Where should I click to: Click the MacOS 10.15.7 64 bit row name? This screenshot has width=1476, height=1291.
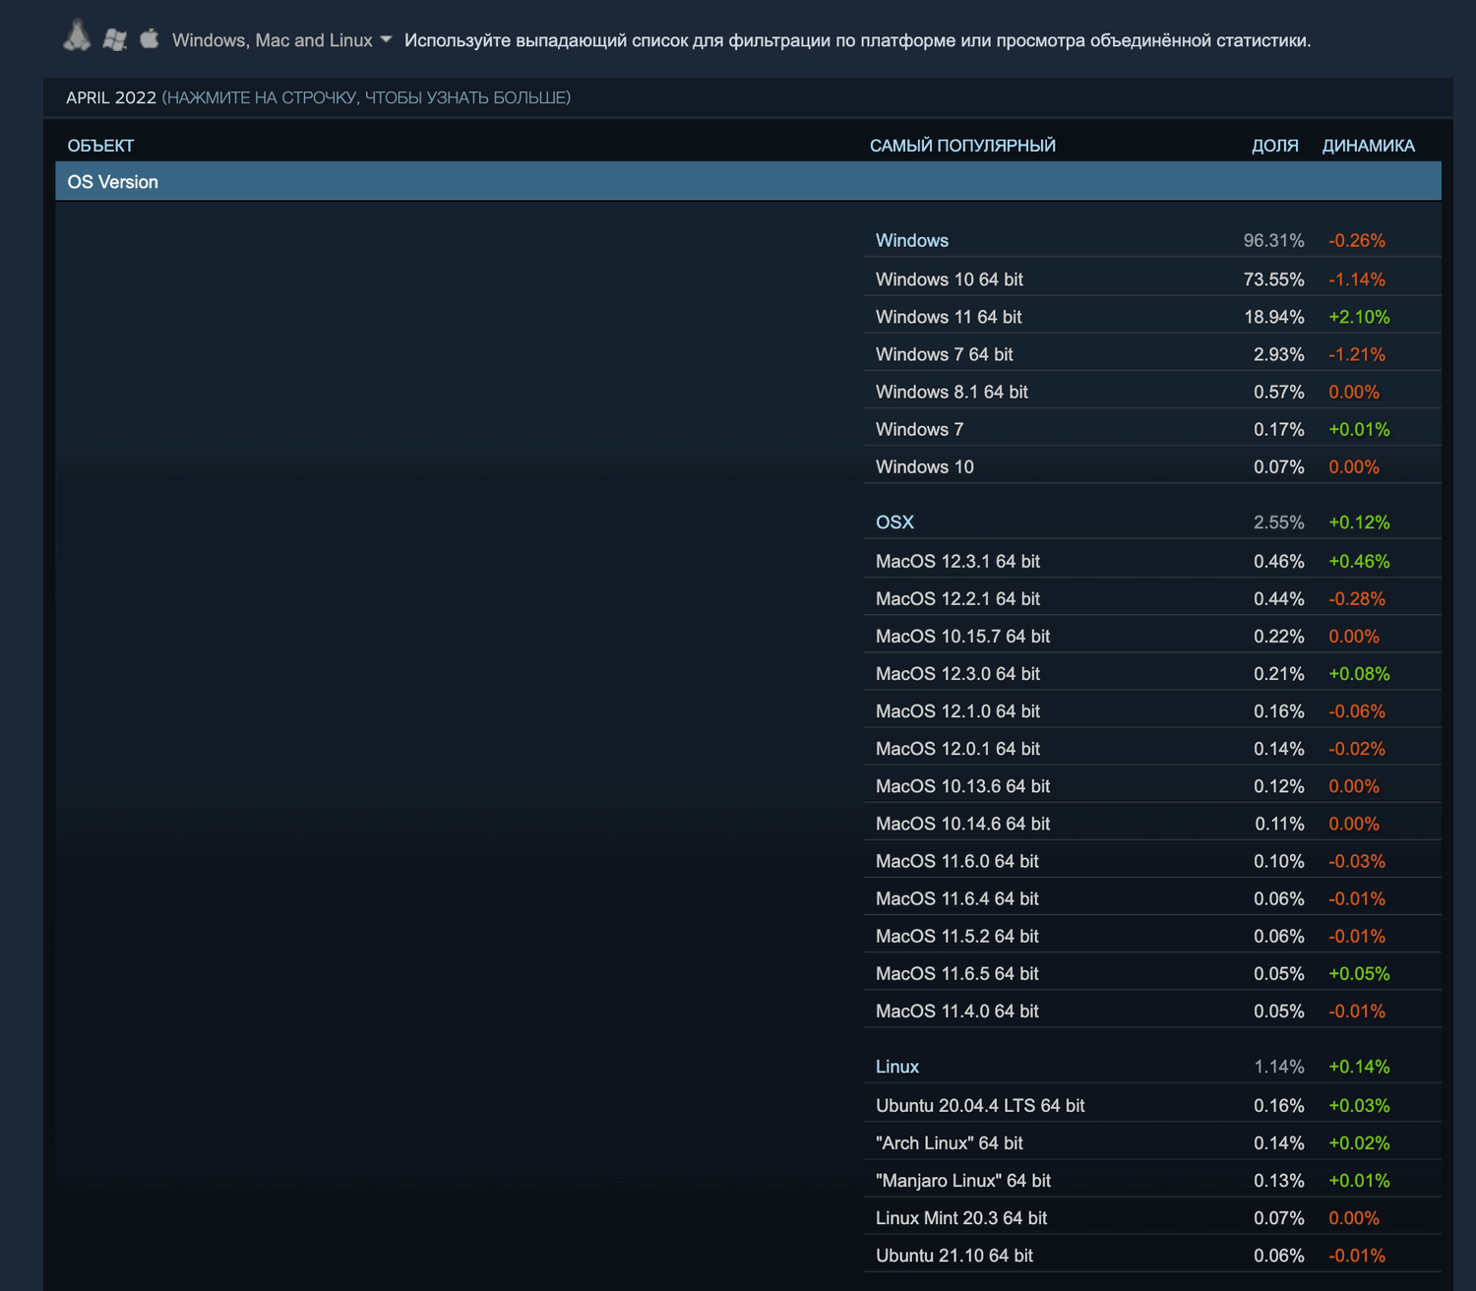pos(962,636)
